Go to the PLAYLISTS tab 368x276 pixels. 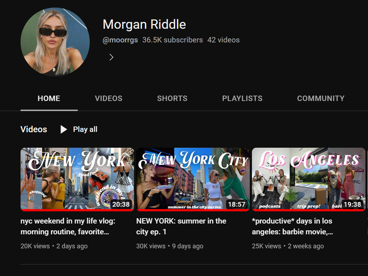click(242, 98)
